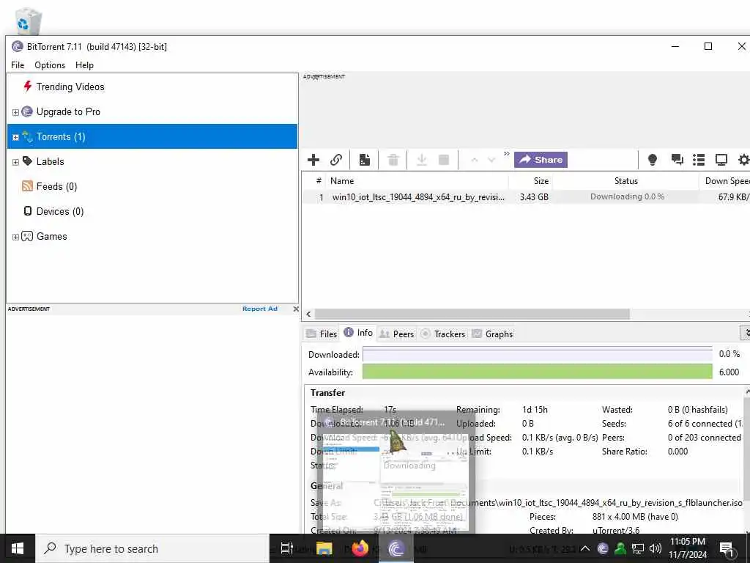Collapse the detail pane chevron button

point(746,332)
